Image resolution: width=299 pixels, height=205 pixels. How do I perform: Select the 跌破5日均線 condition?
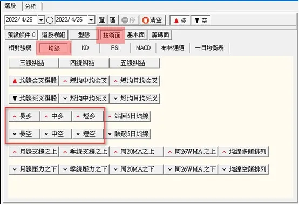tap(128, 134)
